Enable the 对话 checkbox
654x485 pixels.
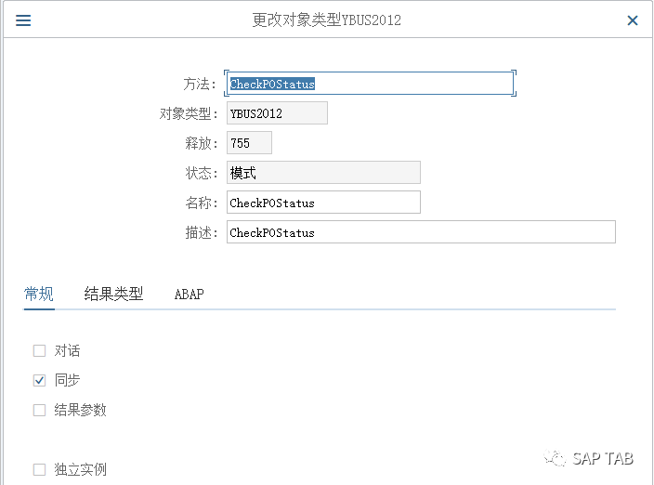(40, 350)
